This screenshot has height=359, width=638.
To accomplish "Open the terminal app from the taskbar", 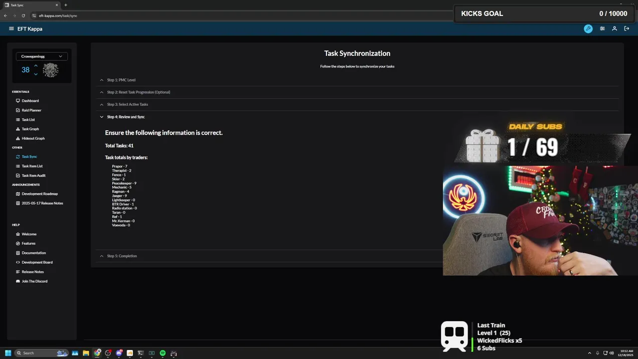I will pyautogui.click(x=141, y=353).
